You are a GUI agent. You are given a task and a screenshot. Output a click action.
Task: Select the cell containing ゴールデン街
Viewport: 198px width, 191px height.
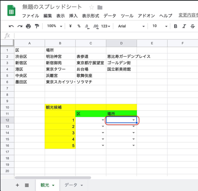121,63
